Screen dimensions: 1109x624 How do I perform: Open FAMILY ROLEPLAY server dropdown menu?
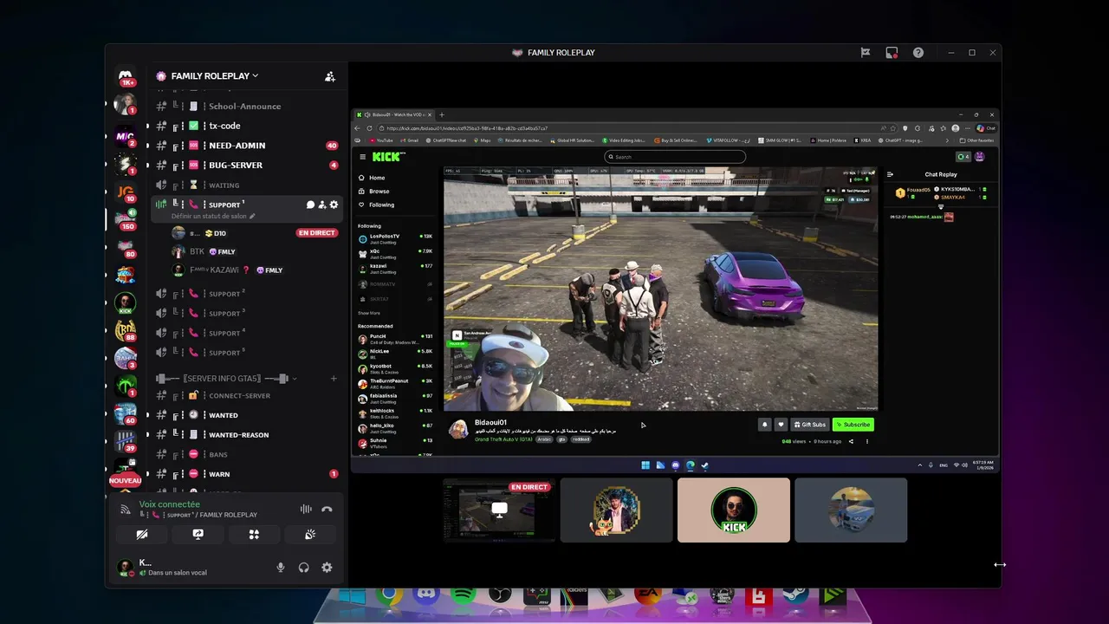pyautogui.click(x=215, y=76)
